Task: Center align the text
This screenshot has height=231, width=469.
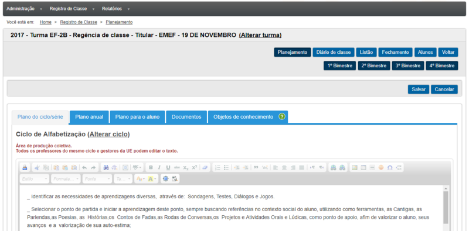Action: tap(284, 167)
